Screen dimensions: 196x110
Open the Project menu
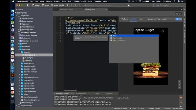[57, 1]
